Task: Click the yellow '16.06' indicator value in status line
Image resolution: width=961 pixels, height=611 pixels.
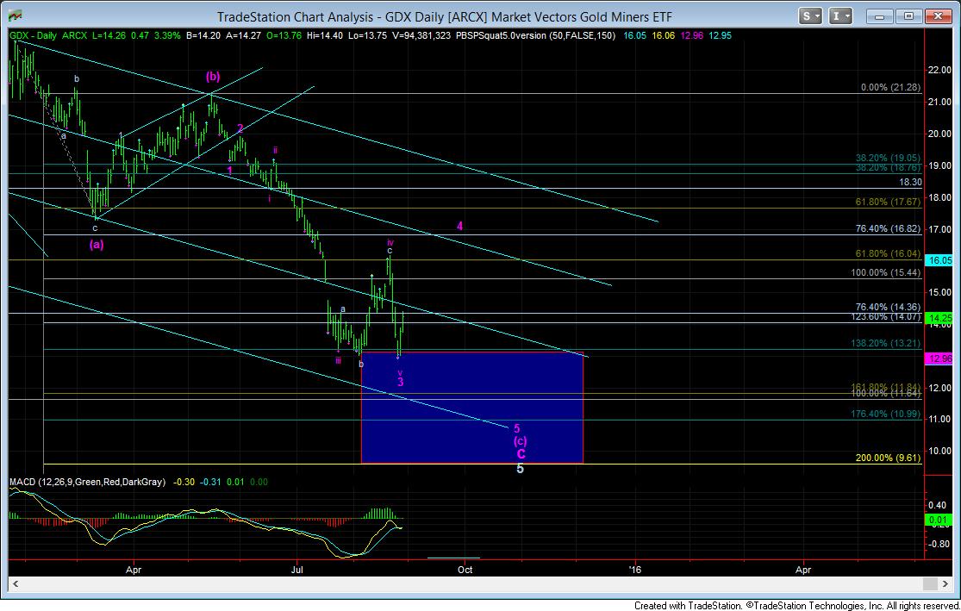Action: [663, 35]
